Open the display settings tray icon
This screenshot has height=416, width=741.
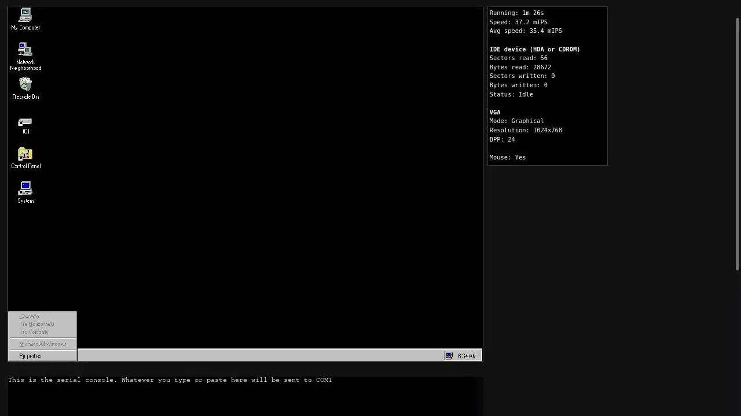(449, 356)
